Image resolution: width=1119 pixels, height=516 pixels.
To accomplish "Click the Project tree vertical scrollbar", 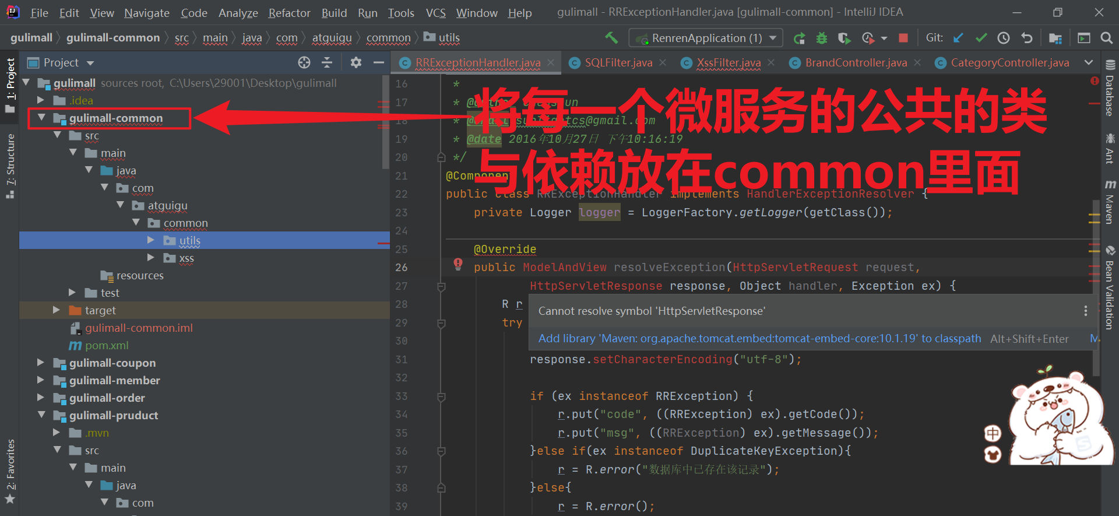I will (x=385, y=122).
